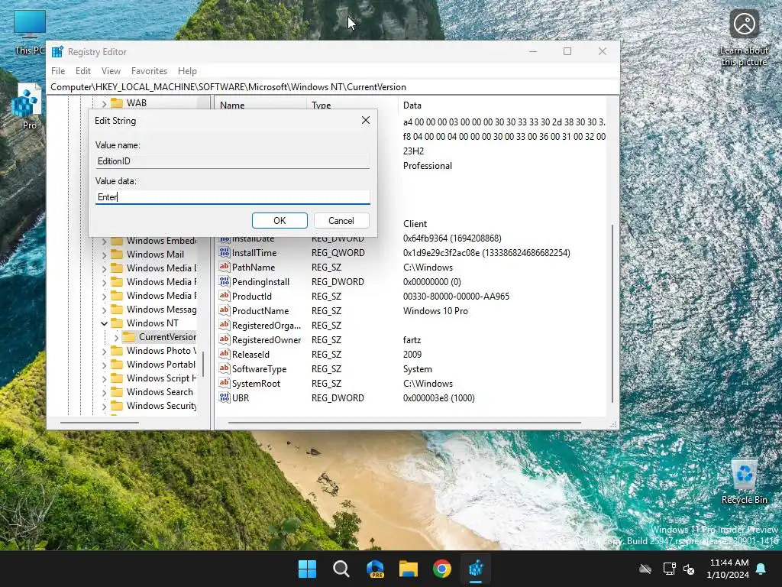Screen dimensions: 782x587
Task: Open the Help menu
Action: [187, 71]
